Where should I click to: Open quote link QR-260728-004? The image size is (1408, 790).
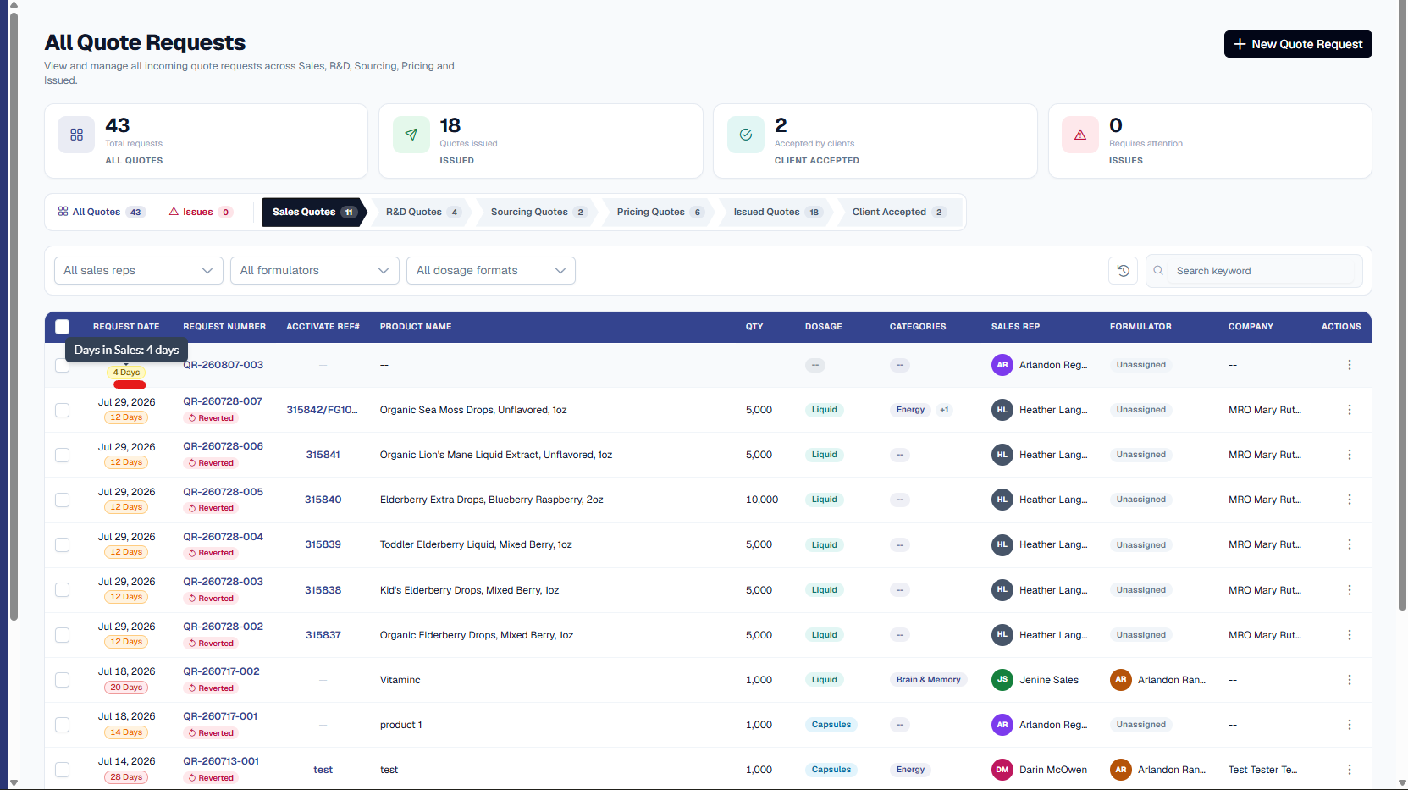(224, 537)
